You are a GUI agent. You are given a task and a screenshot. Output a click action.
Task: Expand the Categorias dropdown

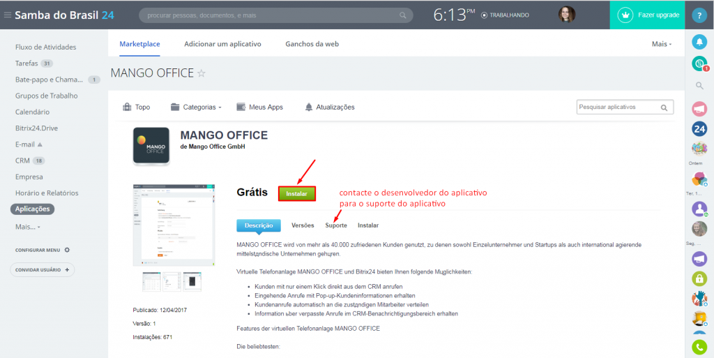coord(196,107)
